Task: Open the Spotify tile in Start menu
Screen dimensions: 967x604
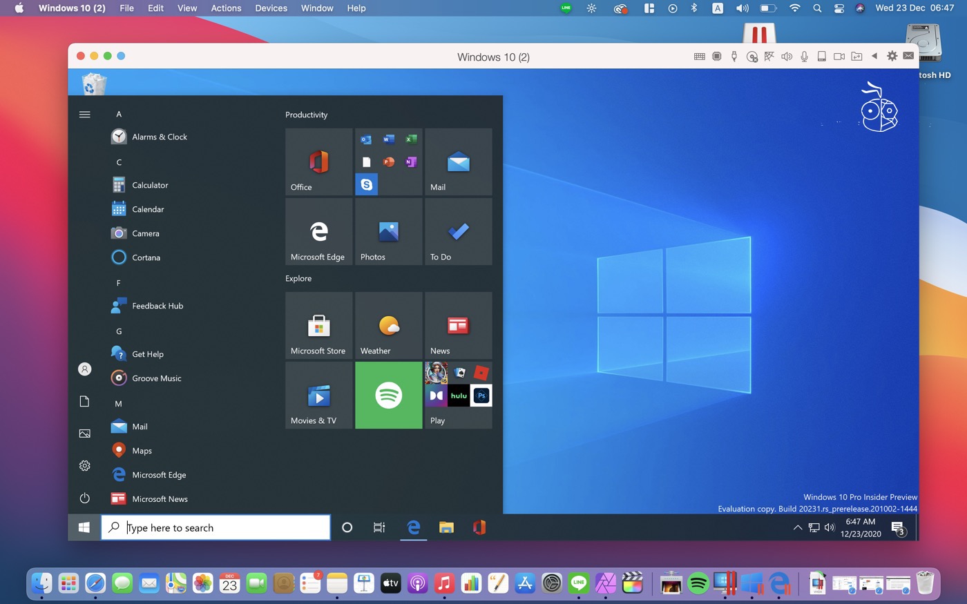Action: click(388, 395)
